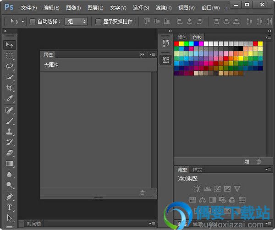This screenshot has height=230, width=275.
Task: Select the Eraser tool
Action: coord(10,153)
